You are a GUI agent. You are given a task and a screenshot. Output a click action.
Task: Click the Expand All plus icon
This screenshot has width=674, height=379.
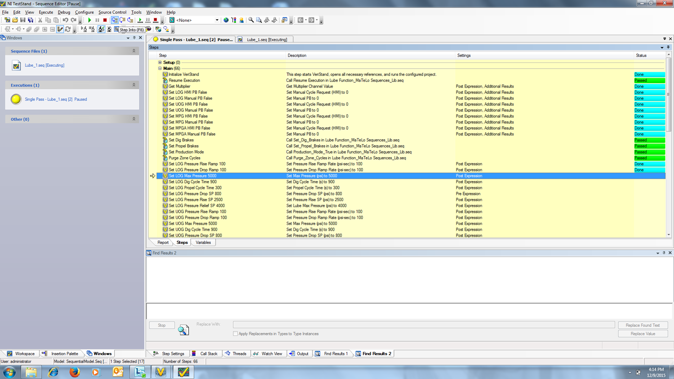coord(44,29)
